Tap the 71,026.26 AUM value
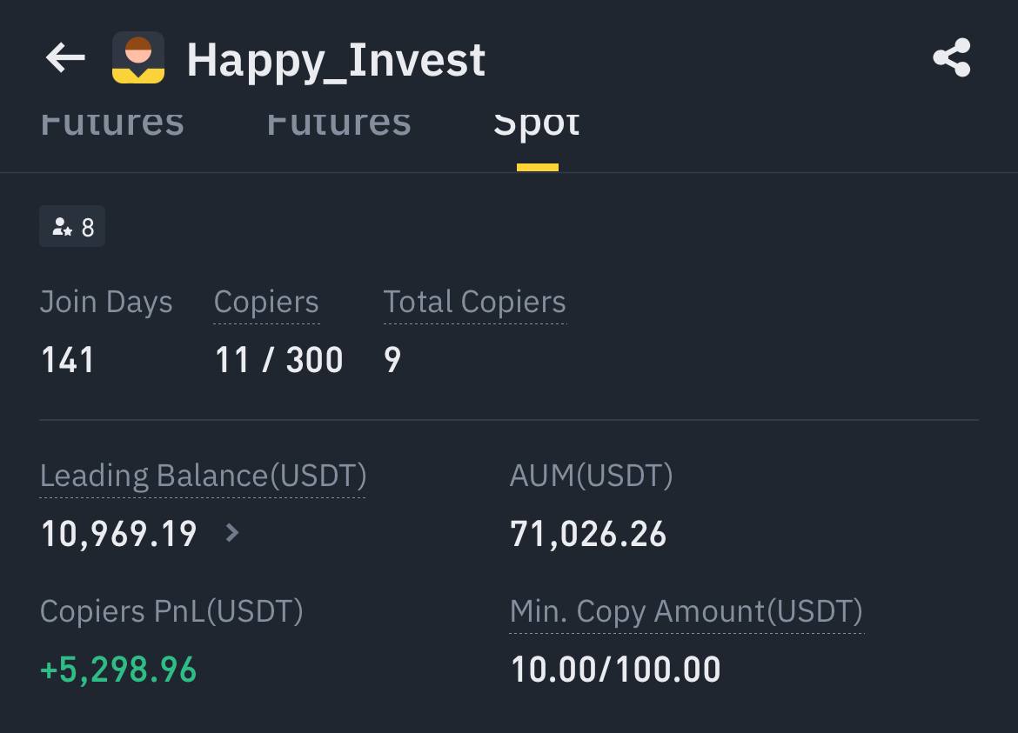The width and height of the screenshot is (1018, 733). pyautogui.click(x=588, y=534)
